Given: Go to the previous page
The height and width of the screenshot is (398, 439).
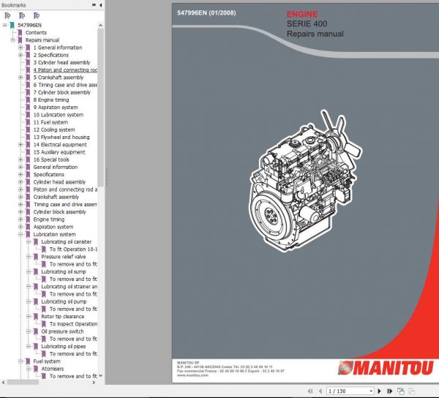Looking at the screenshot, I should pyautogui.click(x=320, y=391).
